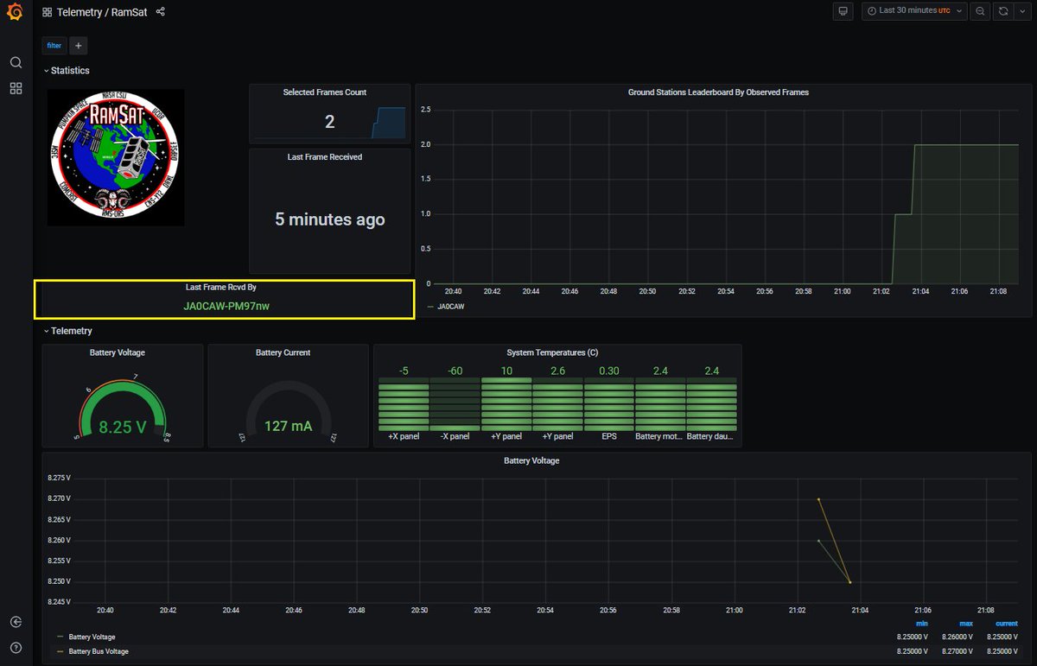Click the EPS temperature bar label
The image size is (1037, 666).
608,436
